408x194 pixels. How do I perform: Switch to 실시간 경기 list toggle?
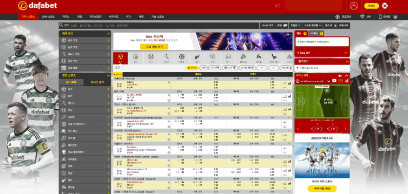pos(97,82)
